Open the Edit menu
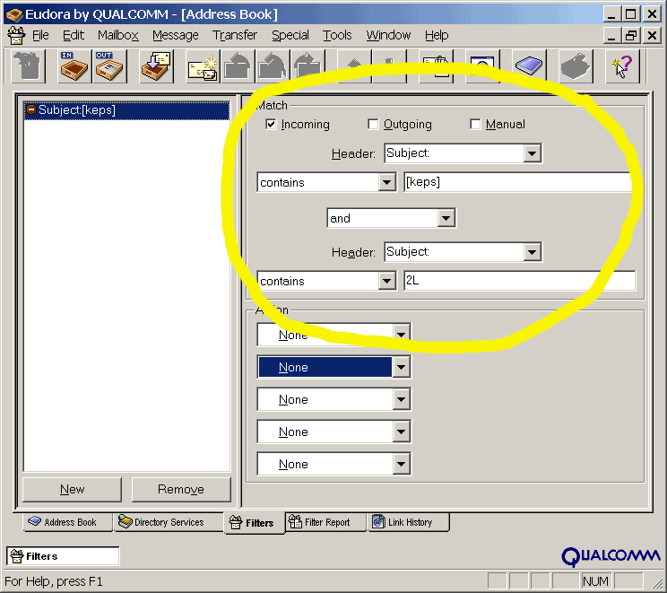The width and height of the screenshot is (667, 593). [x=74, y=35]
